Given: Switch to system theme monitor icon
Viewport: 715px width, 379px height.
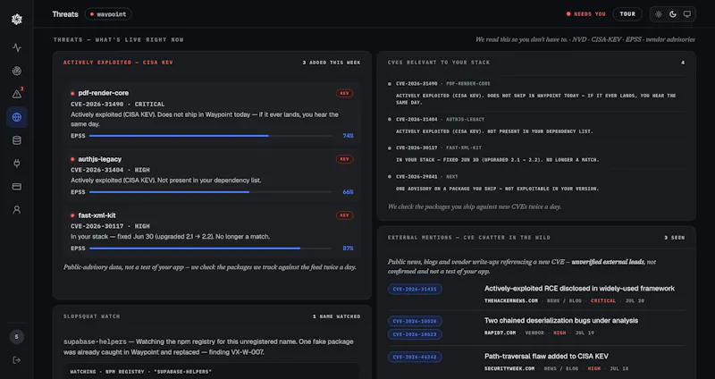Looking at the screenshot, I should click(x=686, y=14).
